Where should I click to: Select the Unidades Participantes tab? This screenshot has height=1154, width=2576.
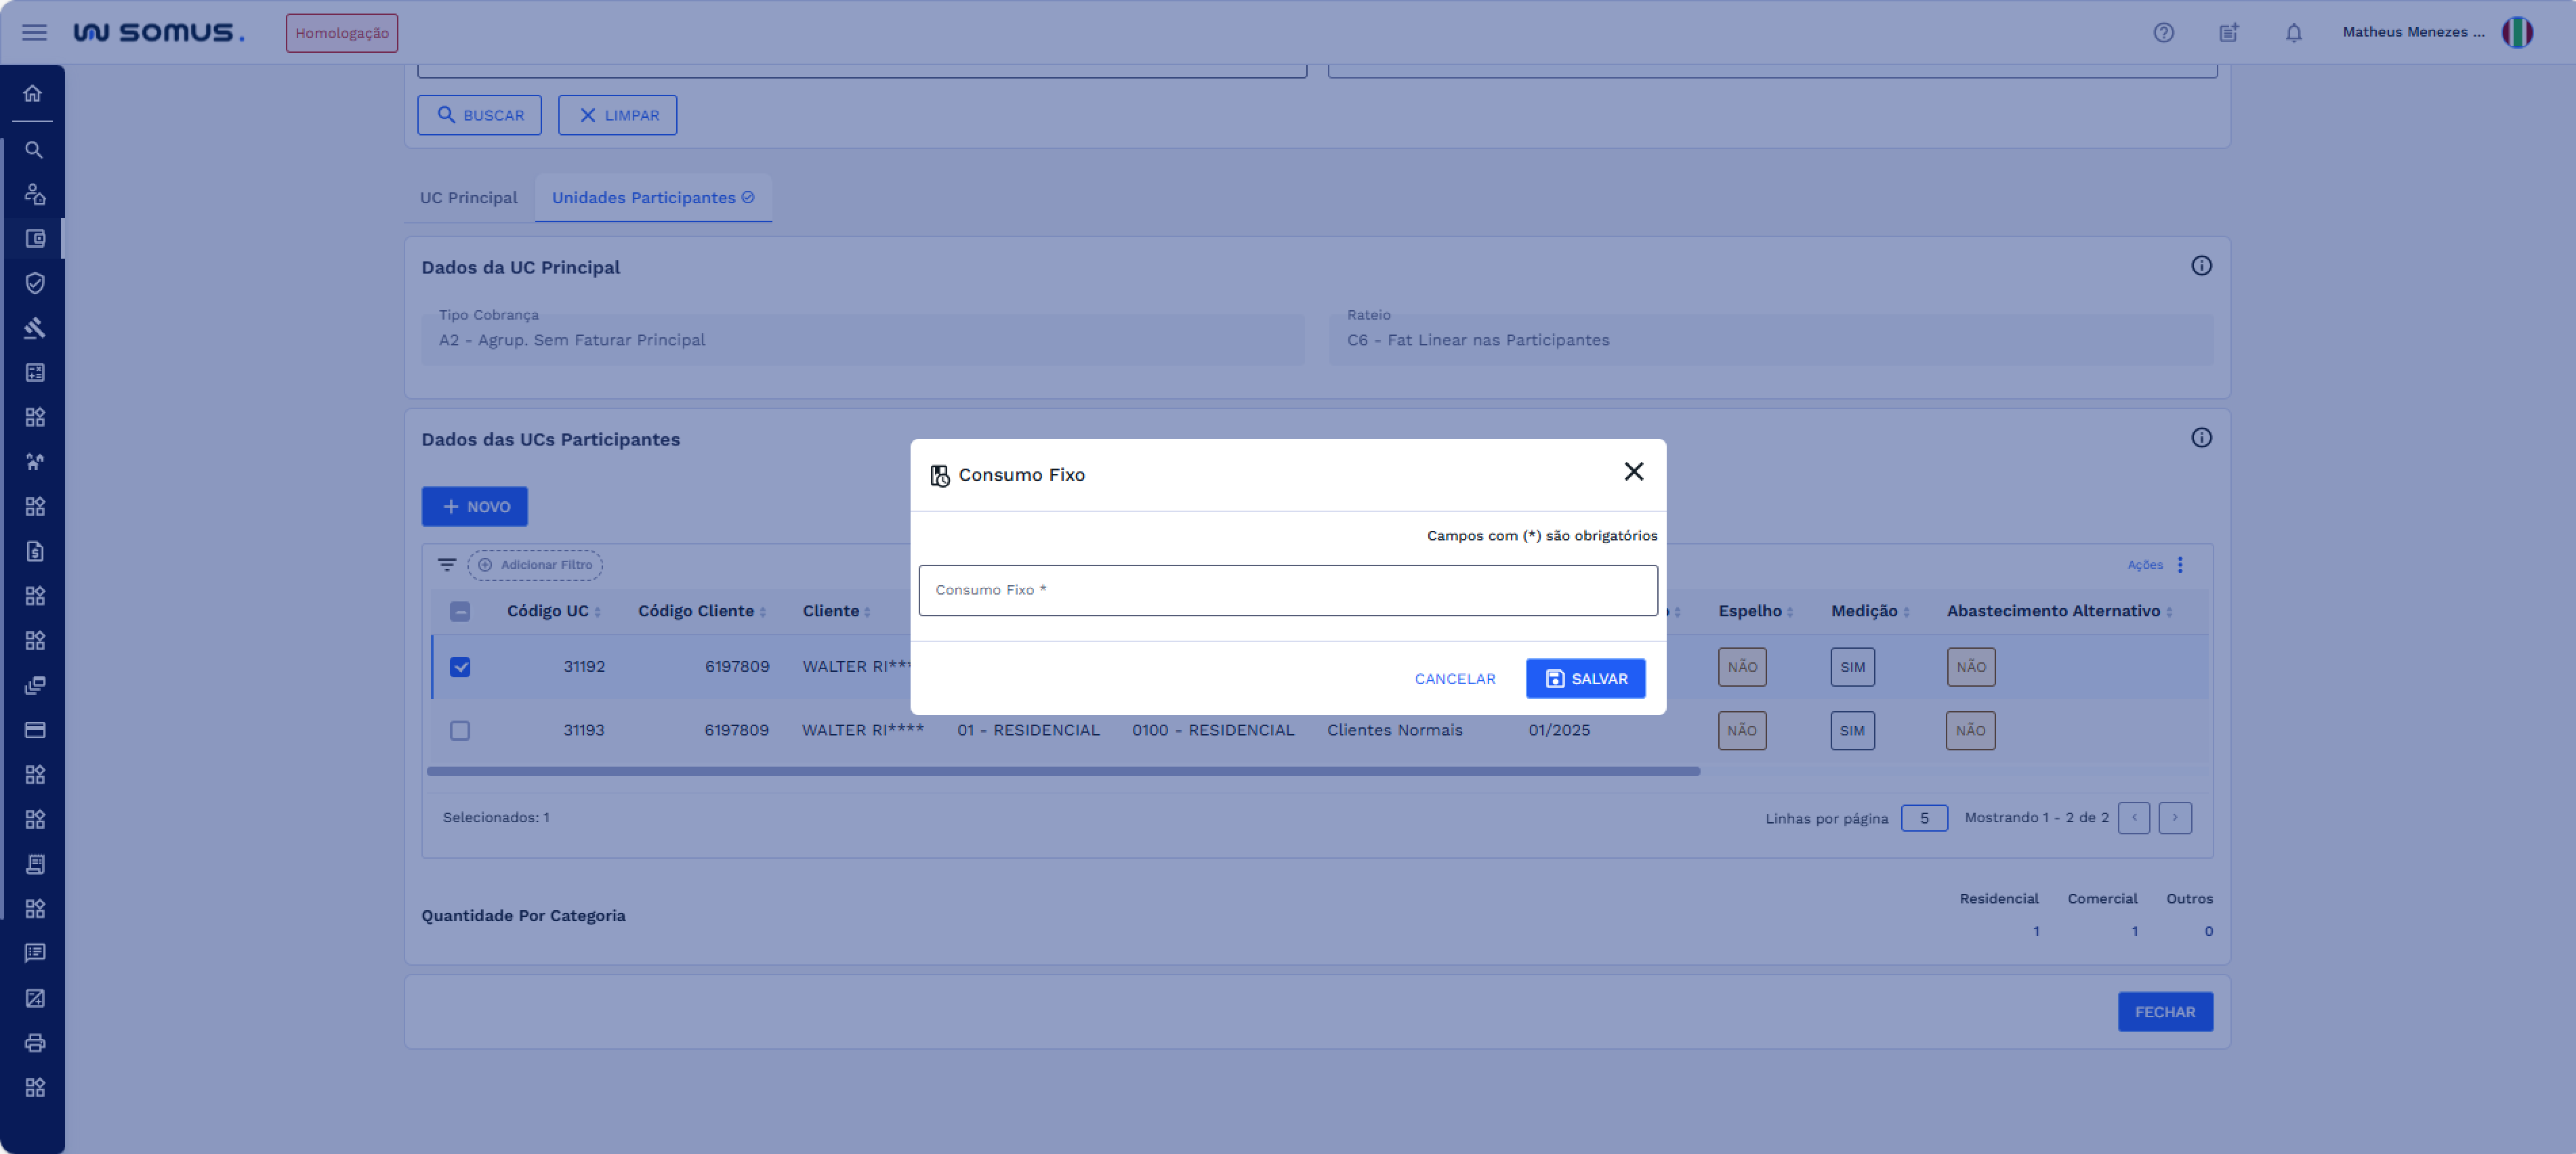click(x=652, y=198)
